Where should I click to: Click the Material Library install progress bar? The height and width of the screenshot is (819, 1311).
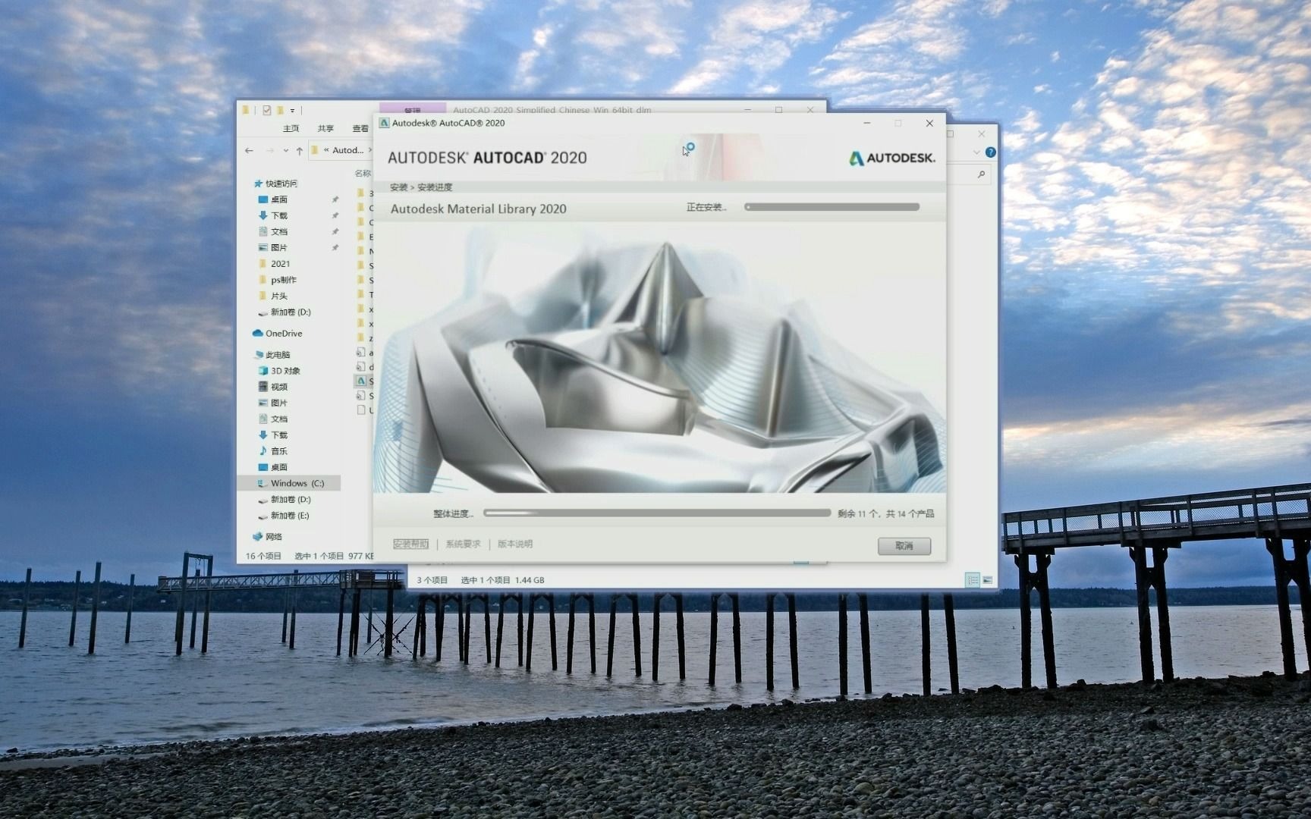[832, 207]
